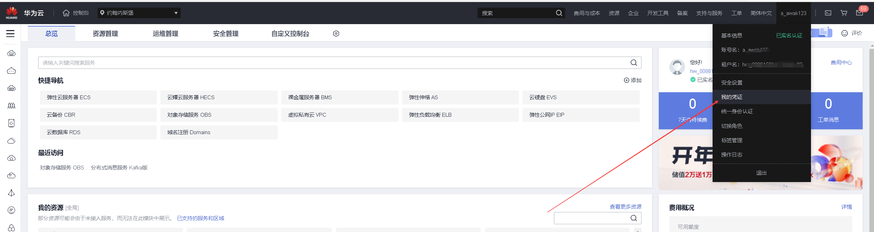The image size is (874, 232).
Task: Select 安全设置 in account menu
Action: tap(762, 83)
